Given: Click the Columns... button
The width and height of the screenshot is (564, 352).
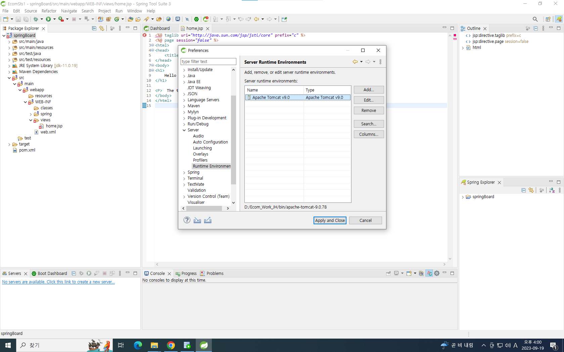Looking at the screenshot, I should click(369, 134).
